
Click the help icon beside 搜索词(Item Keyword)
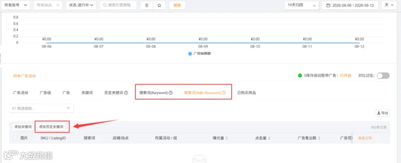pyautogui.click(x=224, y=93)
